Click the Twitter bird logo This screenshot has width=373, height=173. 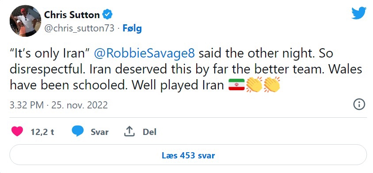coord(359,13)
